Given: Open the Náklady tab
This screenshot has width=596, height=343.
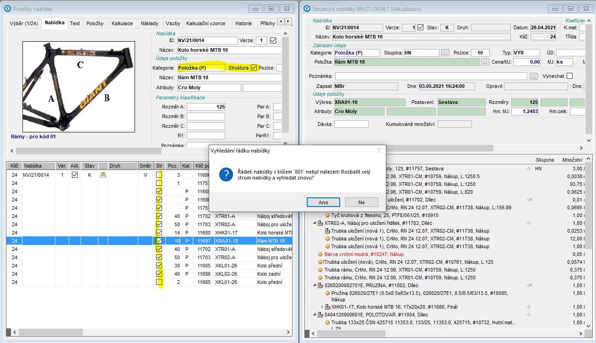Looking at the screenshot, I should tap(150, 23).
